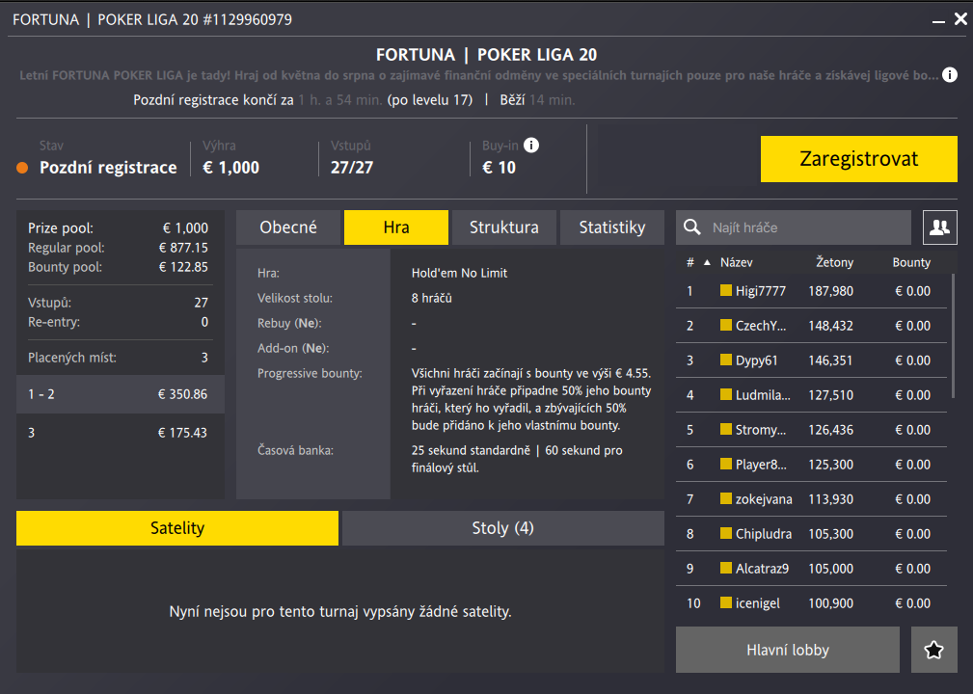Add tournament to favorites with star icon
The image size is (973, 694).
point(933,650)
